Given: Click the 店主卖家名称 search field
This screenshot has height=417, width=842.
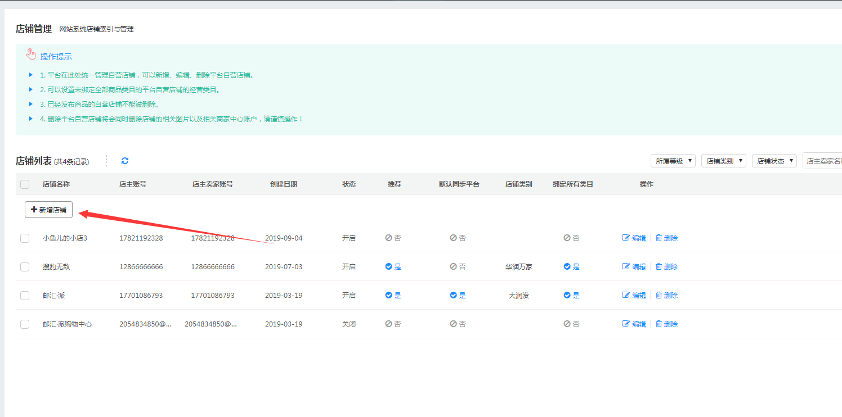Looking at the screenshot, I should click(822, 161).
